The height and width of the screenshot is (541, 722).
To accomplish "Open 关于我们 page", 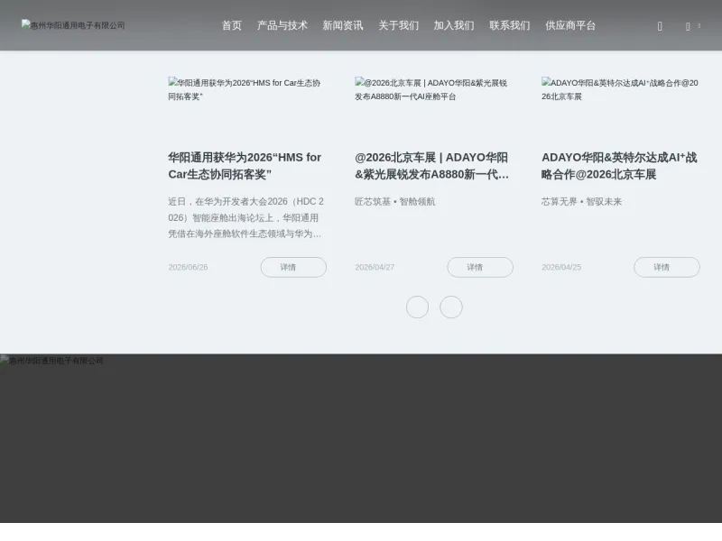I will coord(398,26).
